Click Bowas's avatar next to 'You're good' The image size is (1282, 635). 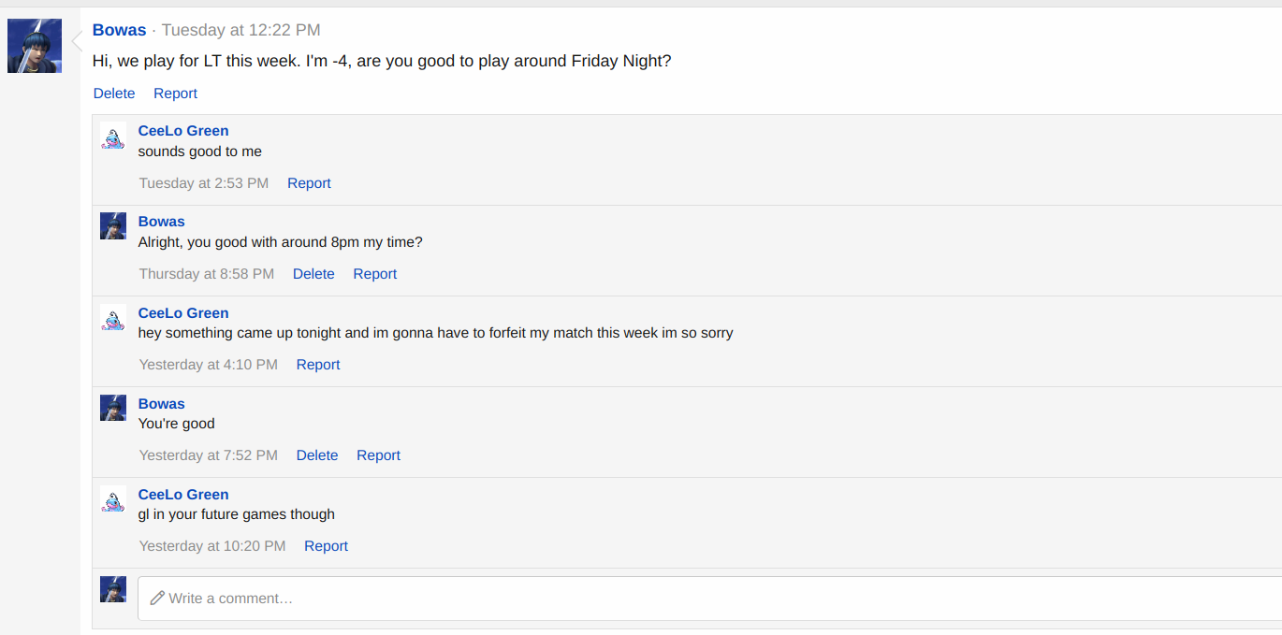point(113,408)
